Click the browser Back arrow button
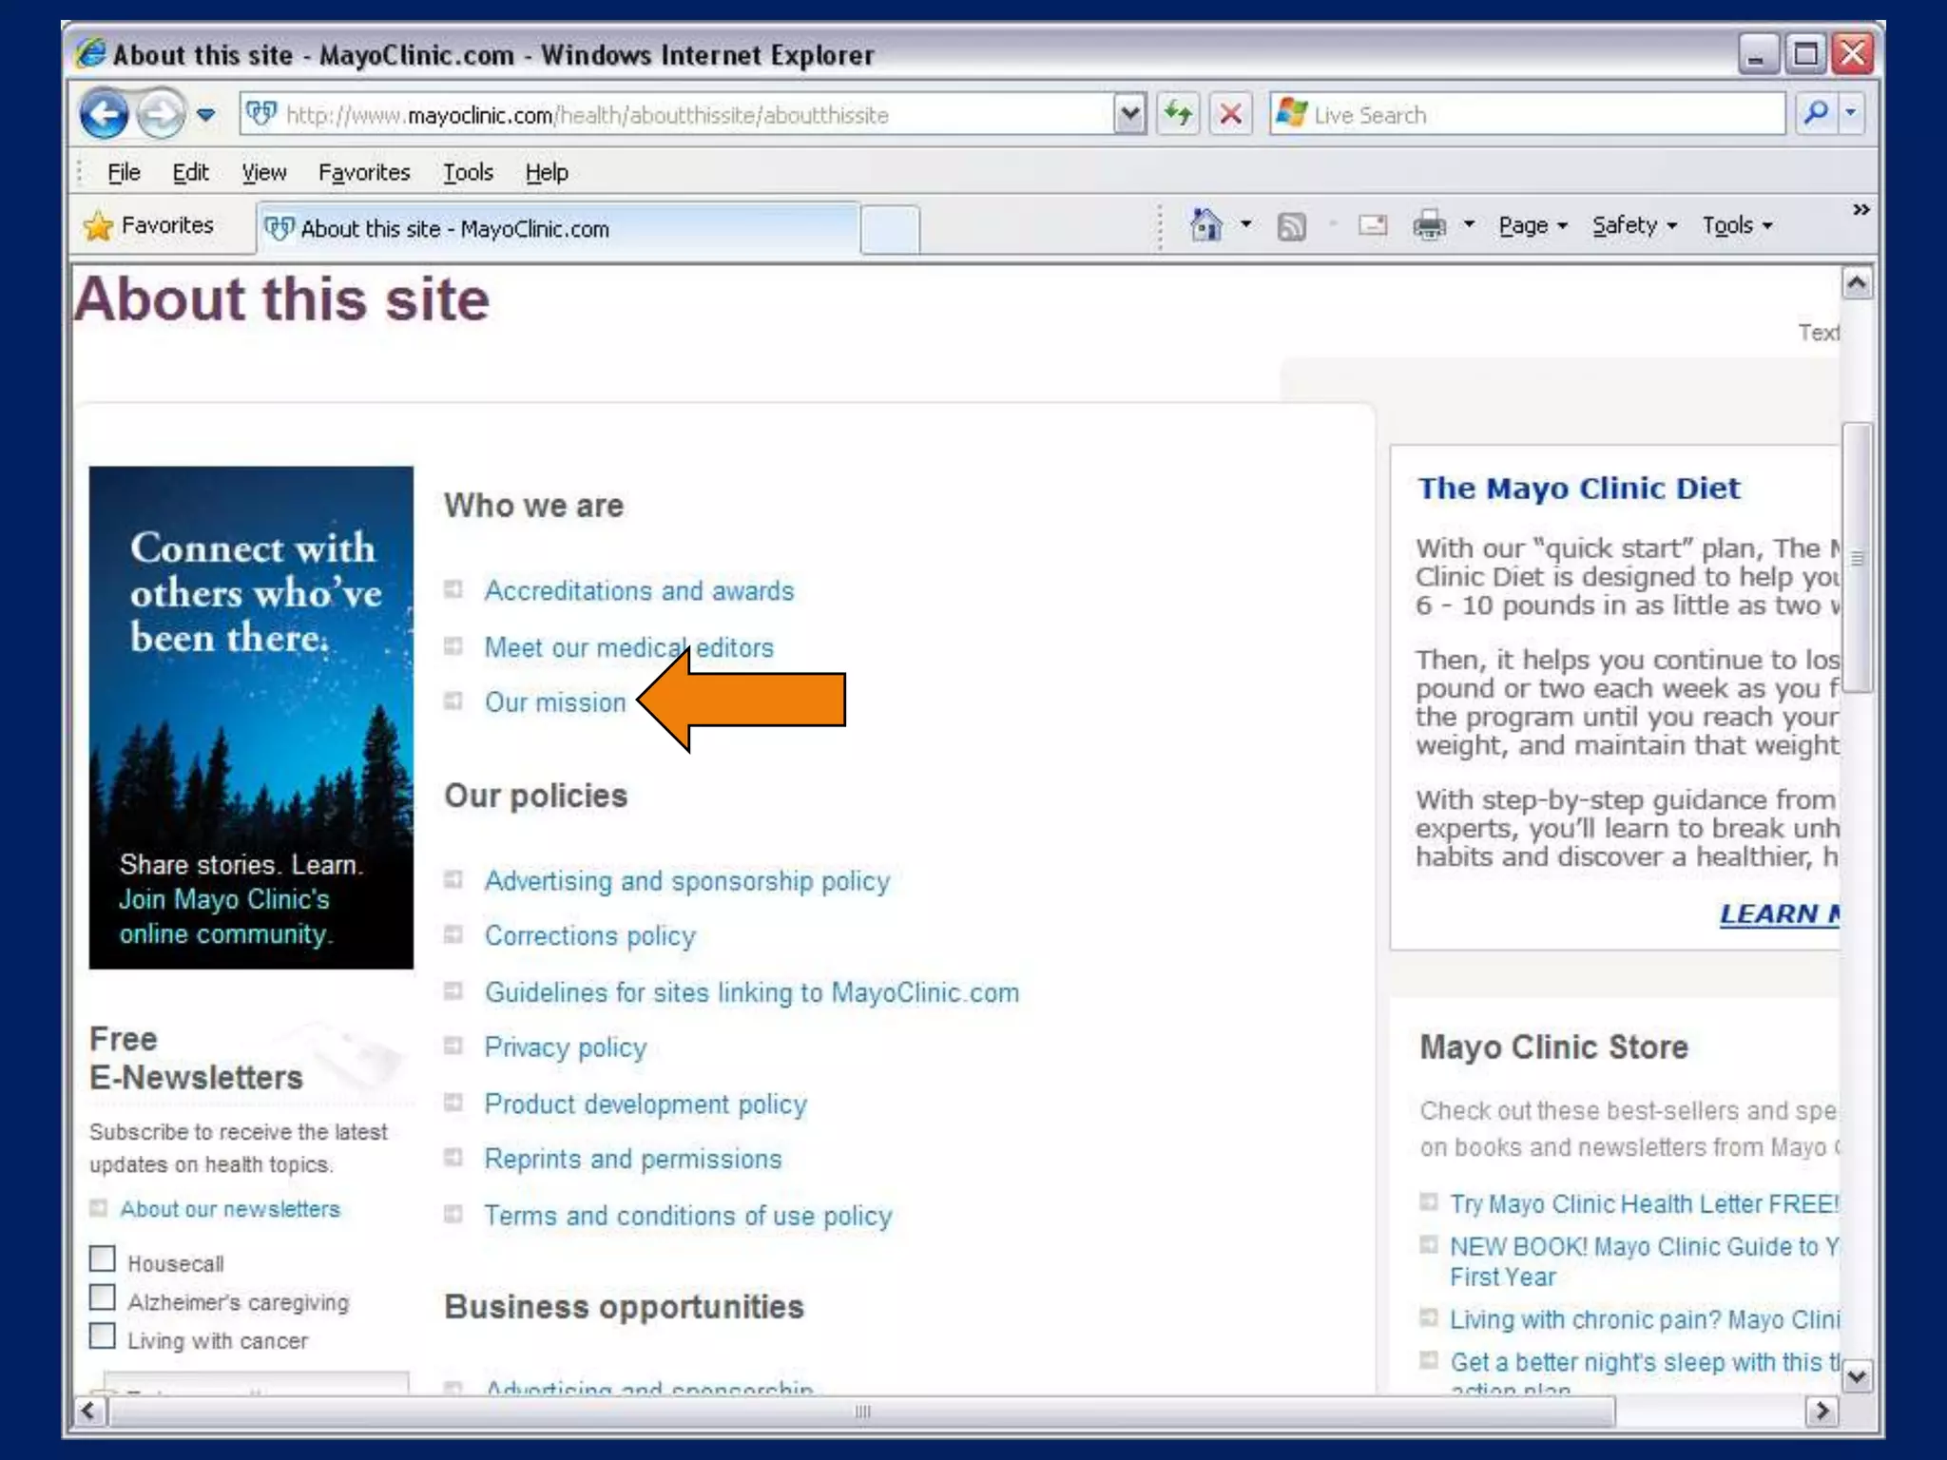The width and height of the screenshot is (1947, 1460). 104,115
